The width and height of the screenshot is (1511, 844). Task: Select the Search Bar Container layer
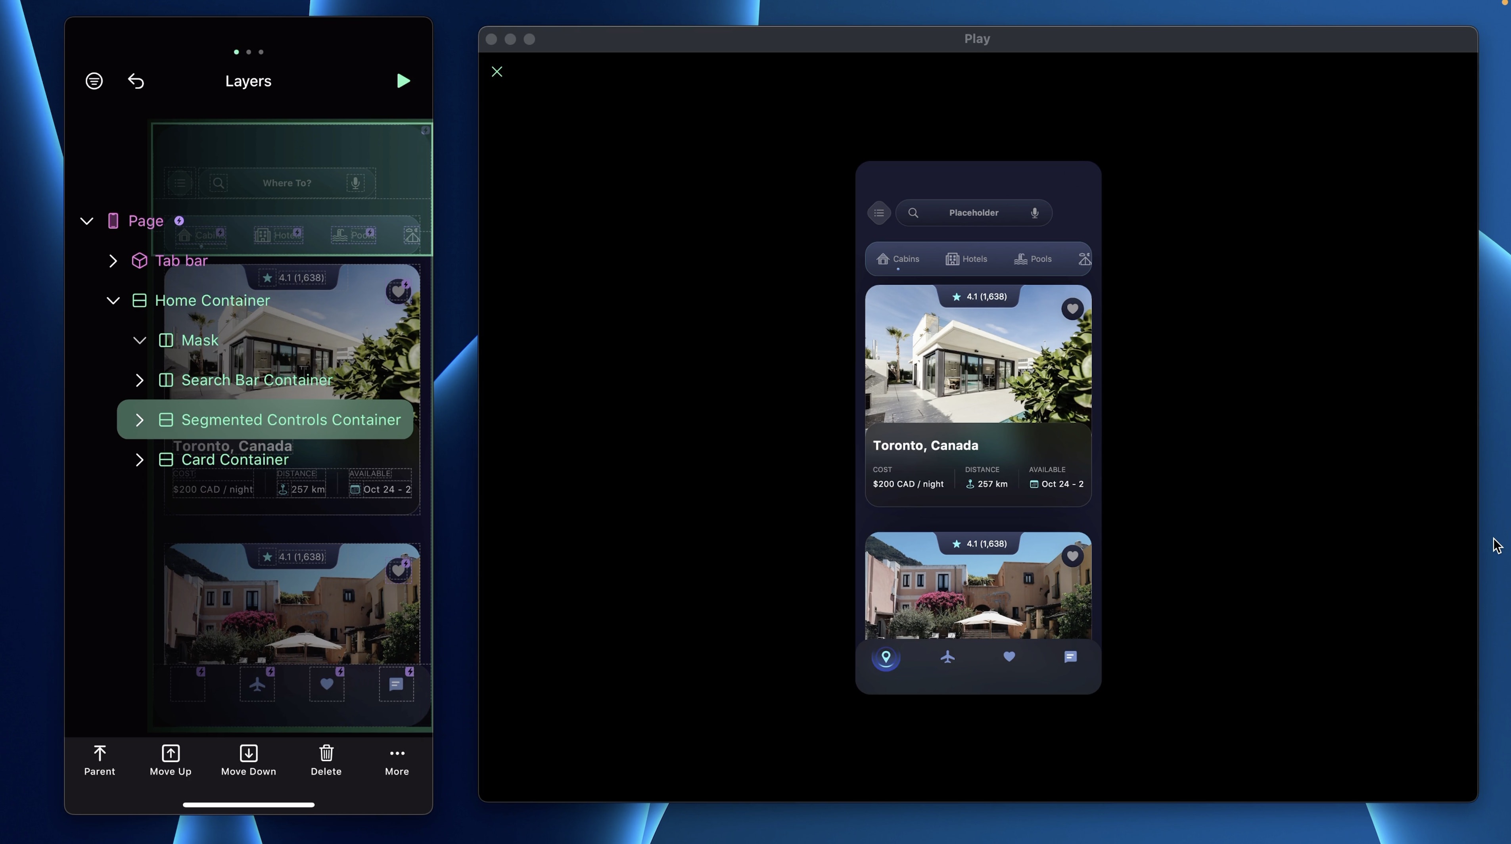[256, 380]
